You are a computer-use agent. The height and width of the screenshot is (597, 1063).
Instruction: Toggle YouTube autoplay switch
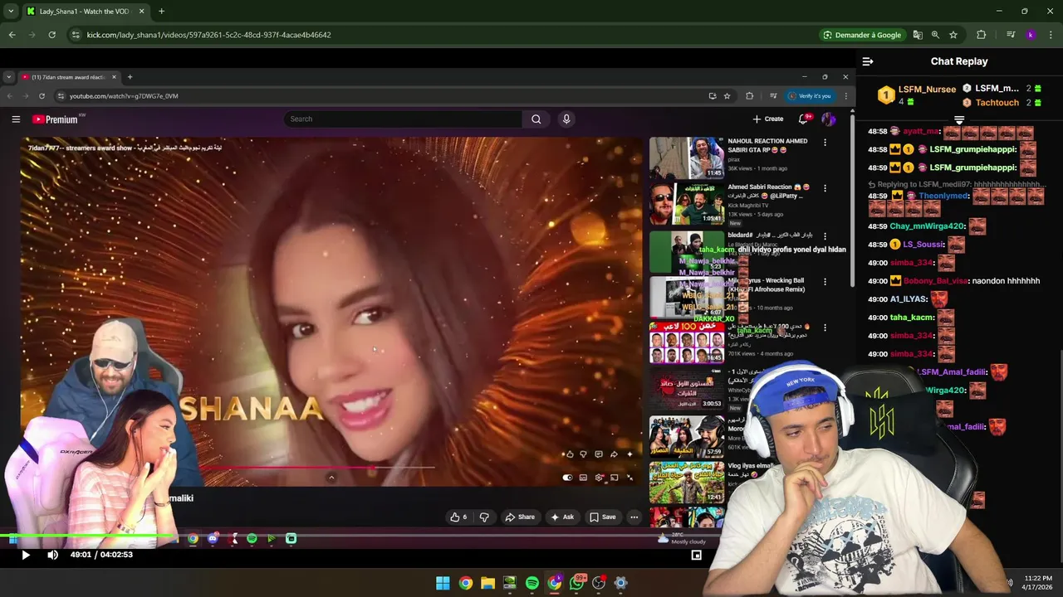click(568, 478)
